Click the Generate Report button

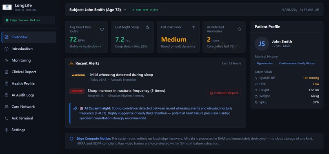[x=224, y=93]
